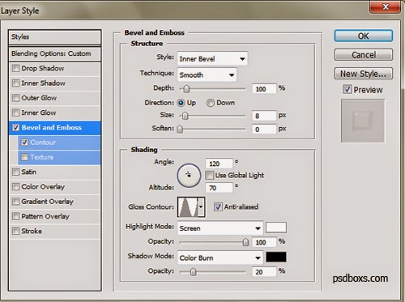Uncheck the Anti-aliased option
The width and height of the screenshot is (405, 302).
tap(218, 207)
